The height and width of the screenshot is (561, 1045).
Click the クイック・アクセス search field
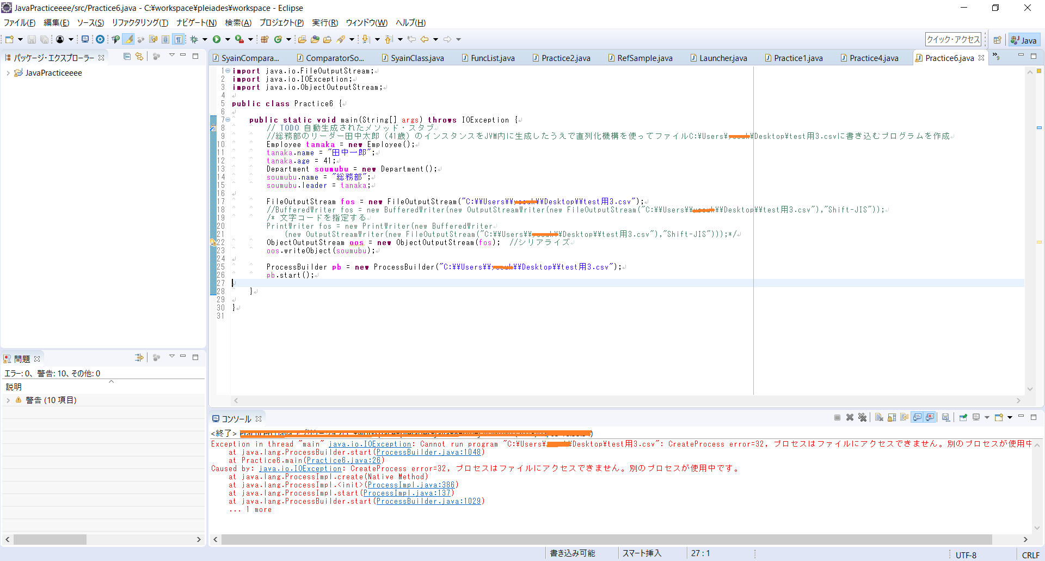click(952, 39)
